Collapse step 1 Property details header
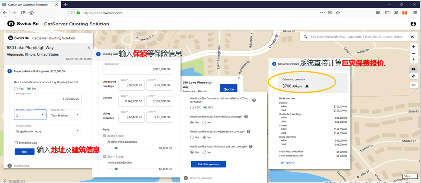This screenshot has width=421, height=183. pos(37,71)
